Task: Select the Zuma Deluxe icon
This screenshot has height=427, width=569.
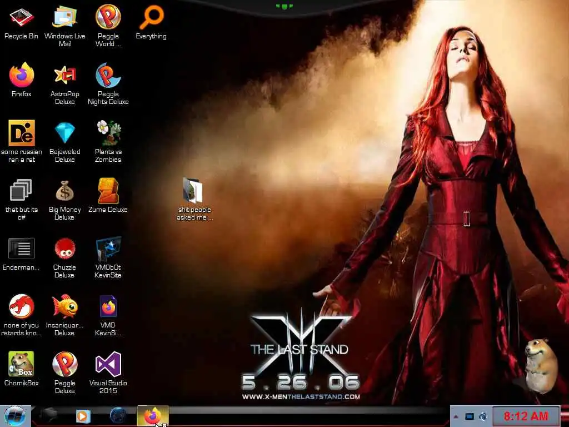Action: pyautogui.click(x=108, y=196)
